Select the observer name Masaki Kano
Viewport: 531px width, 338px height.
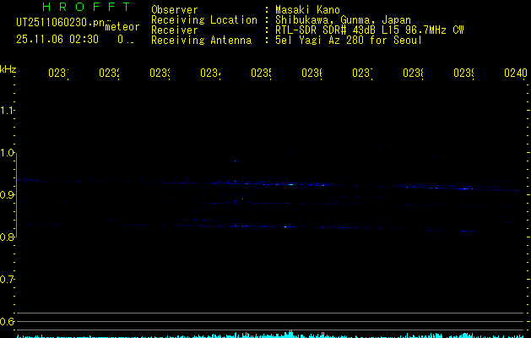point(307,10)
